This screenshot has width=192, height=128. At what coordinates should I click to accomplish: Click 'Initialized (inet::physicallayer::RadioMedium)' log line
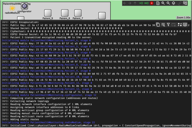click(96, 125)
